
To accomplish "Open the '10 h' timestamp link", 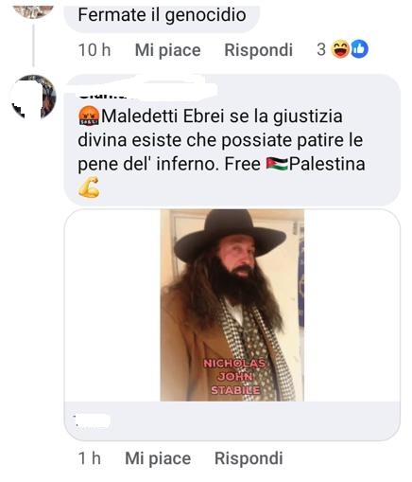I will (x=94, y=50).
